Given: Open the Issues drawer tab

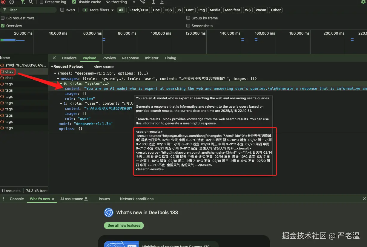Looking at the screenshot, I should 104,199.
